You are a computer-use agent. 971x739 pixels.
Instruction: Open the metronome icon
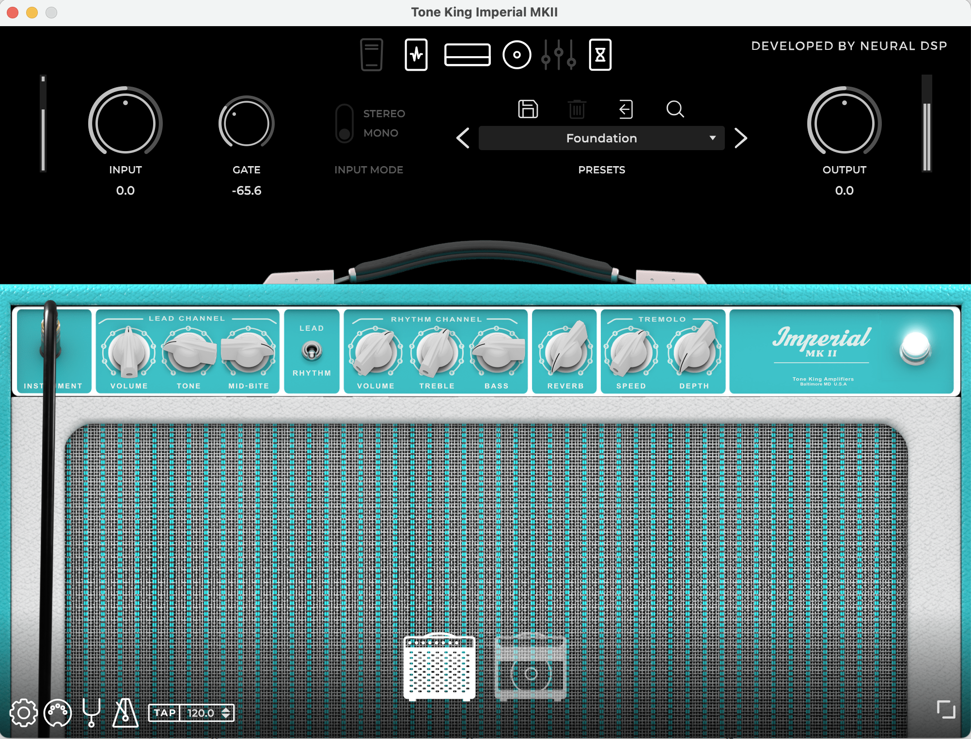point(125,713)
